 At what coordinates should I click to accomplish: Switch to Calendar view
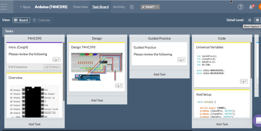point(42,20)
